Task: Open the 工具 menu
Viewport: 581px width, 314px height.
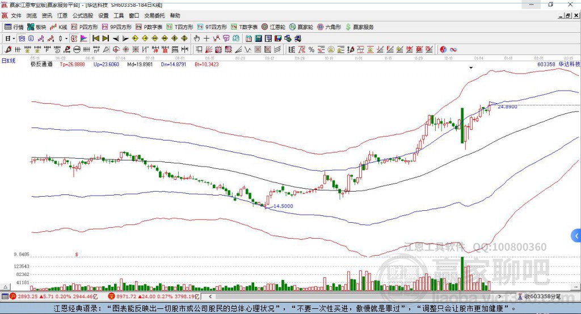Action: tap(119, 15)
